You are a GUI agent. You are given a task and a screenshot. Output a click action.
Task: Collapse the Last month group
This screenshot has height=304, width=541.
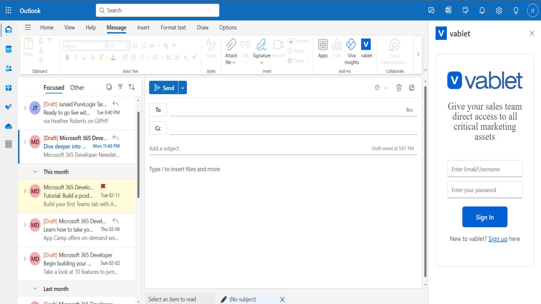35,289
